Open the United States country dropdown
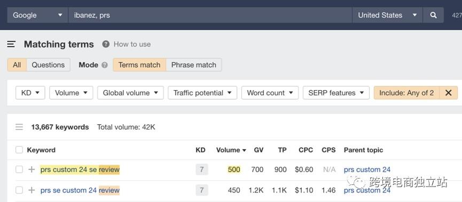Screen dimensions: 462x202 [387, 15]
